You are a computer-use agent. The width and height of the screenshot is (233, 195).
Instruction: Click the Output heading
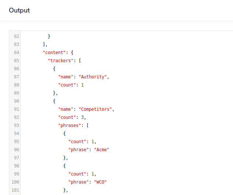19,10
